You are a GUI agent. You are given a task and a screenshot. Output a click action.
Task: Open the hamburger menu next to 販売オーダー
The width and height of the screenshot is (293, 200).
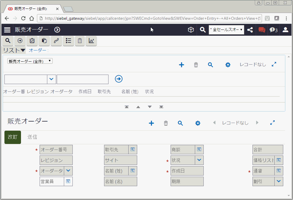click(x=7, y=29)
